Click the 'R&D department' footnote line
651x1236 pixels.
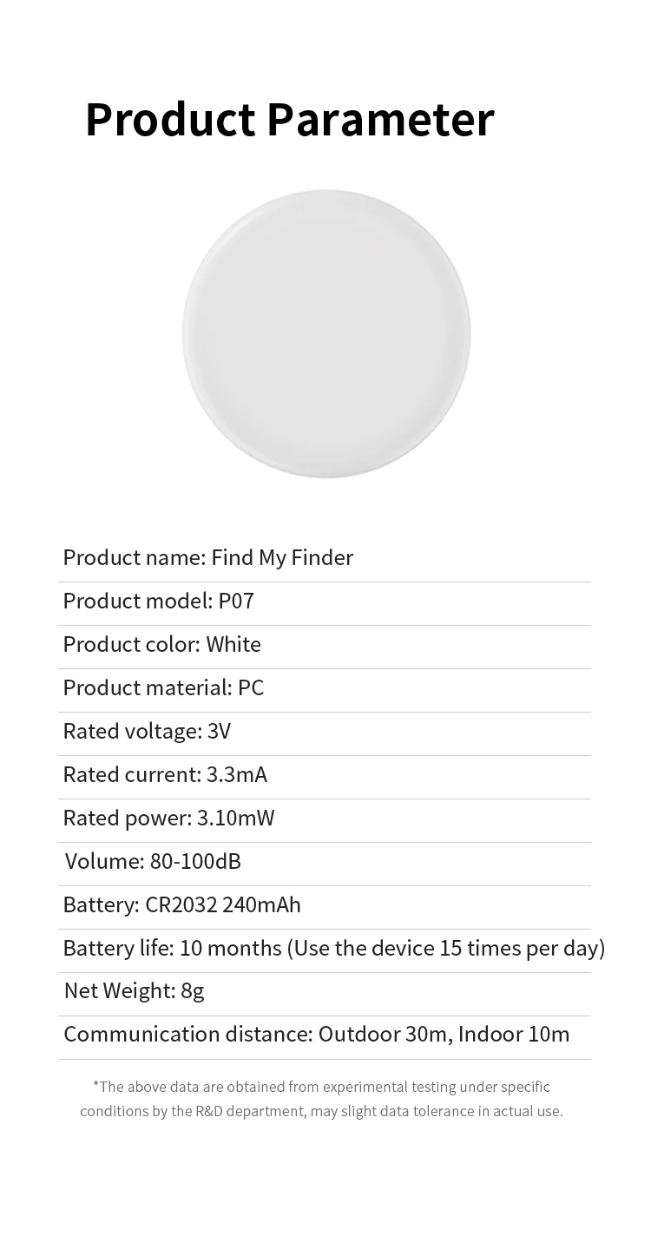pyautogui.click(x=321, y=1111)
